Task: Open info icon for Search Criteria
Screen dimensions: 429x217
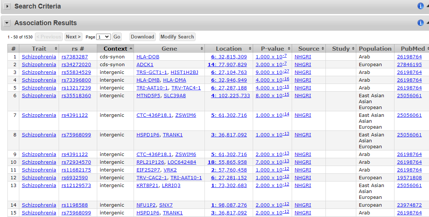Action: pyautogui.click(x=420, y=6)
